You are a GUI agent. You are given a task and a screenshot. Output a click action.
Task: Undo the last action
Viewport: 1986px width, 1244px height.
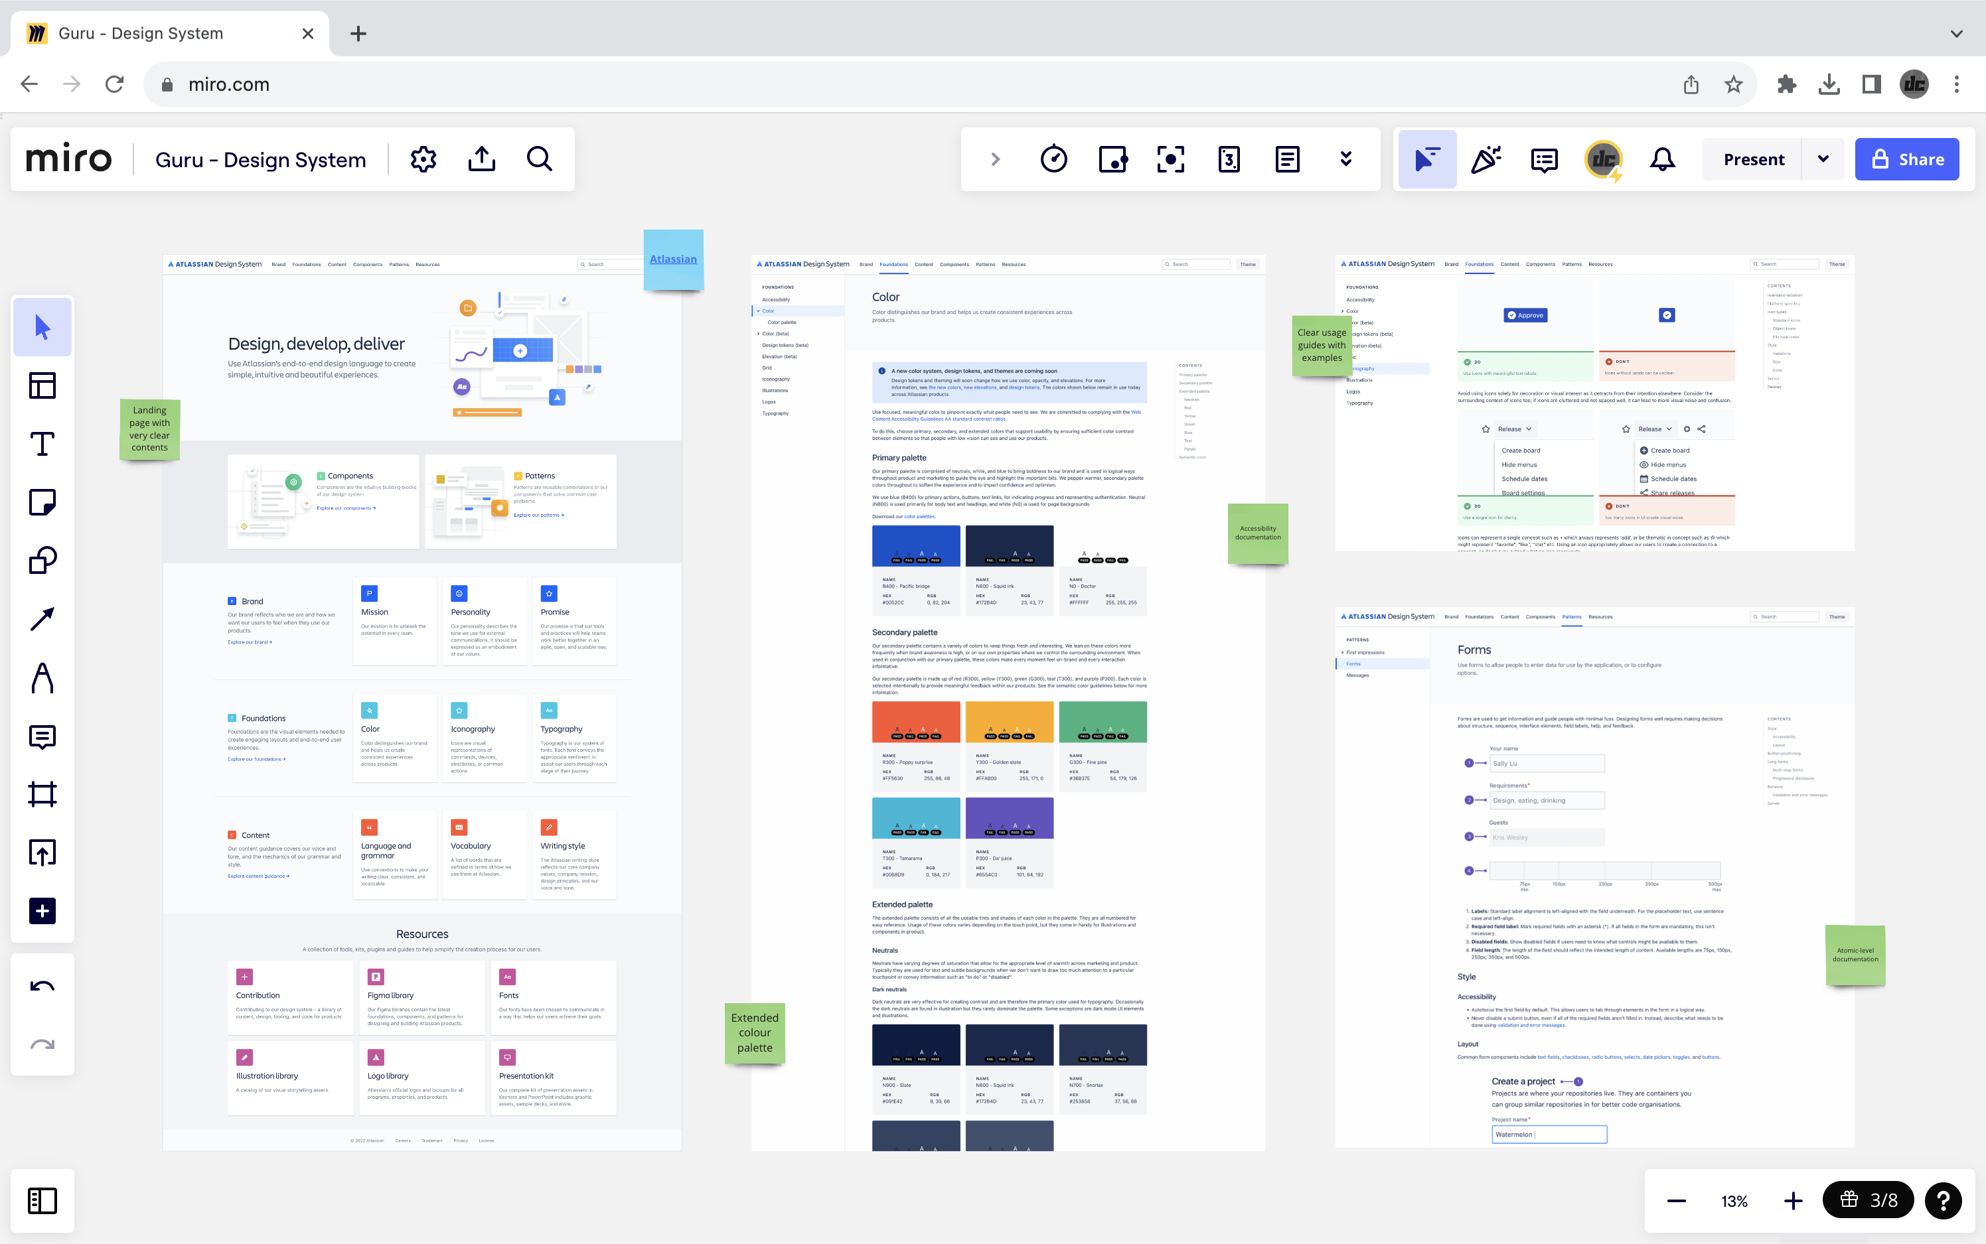pyautogui.click(x=42, y=986)
